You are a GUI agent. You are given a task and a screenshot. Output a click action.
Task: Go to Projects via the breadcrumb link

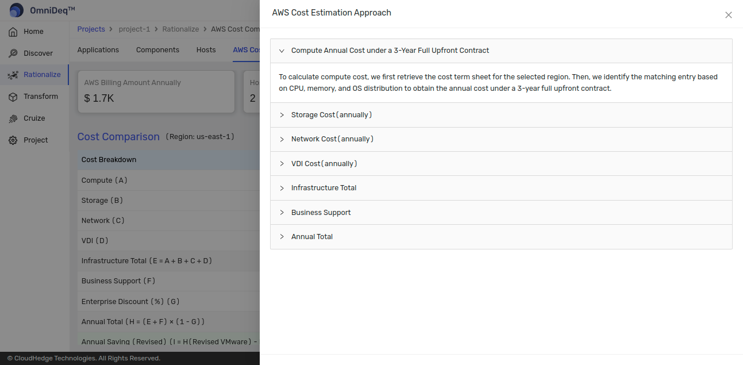(91, 29)
